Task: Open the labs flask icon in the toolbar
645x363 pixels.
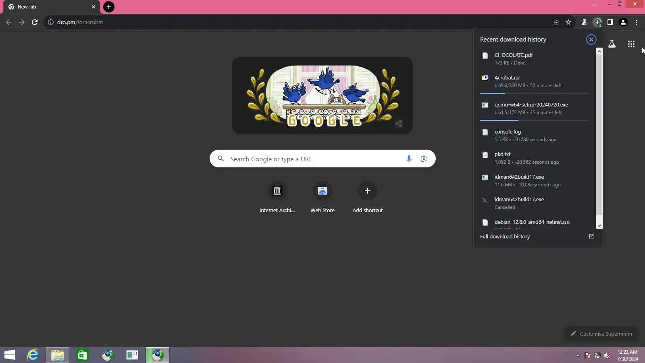Action: point(584,22)
